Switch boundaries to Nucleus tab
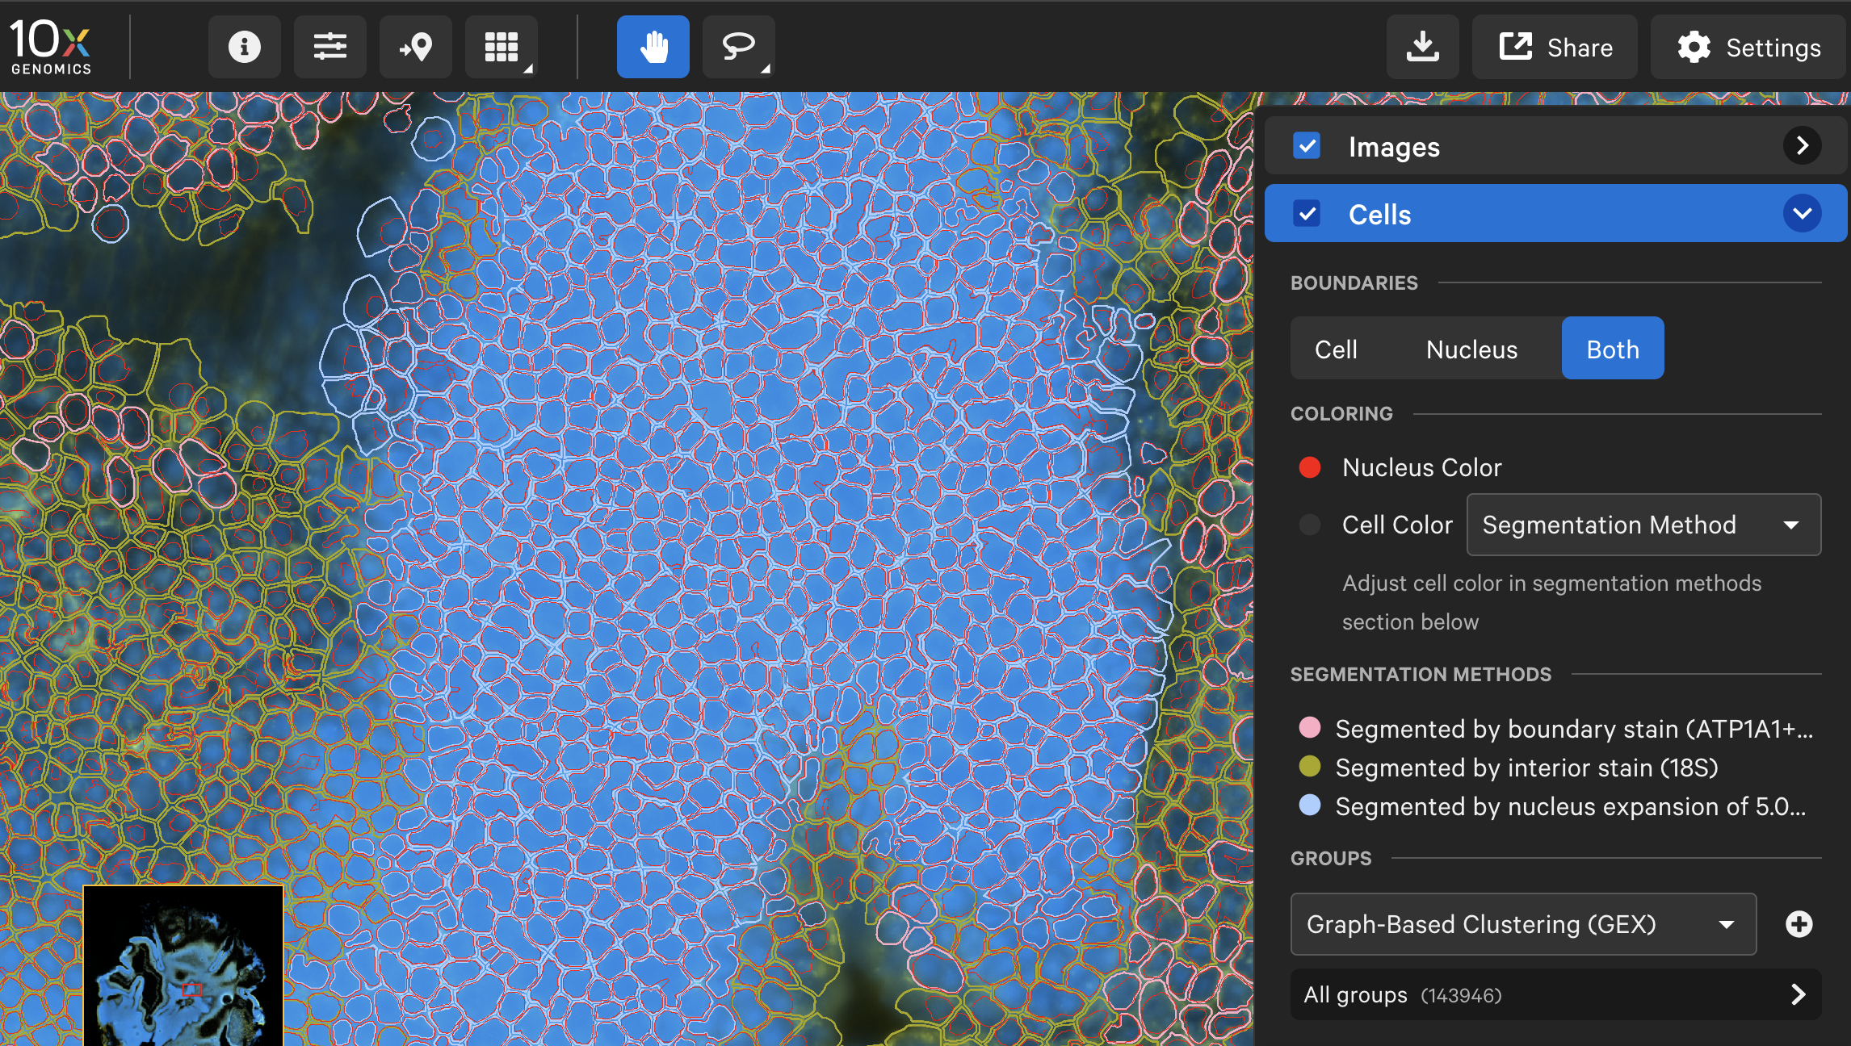Viewport: 1851px width, 1046px height. pos(1471,349)
